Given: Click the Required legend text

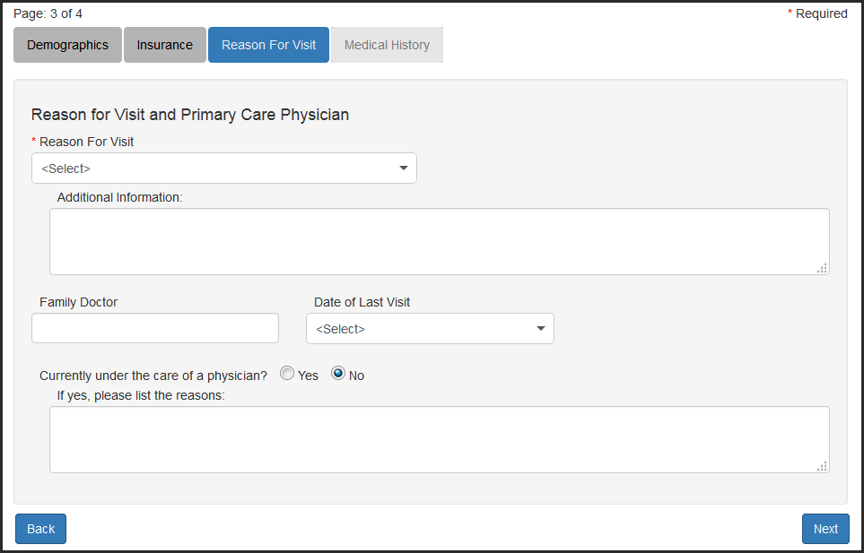Looking at the screenshot, I should coord(821,13).
